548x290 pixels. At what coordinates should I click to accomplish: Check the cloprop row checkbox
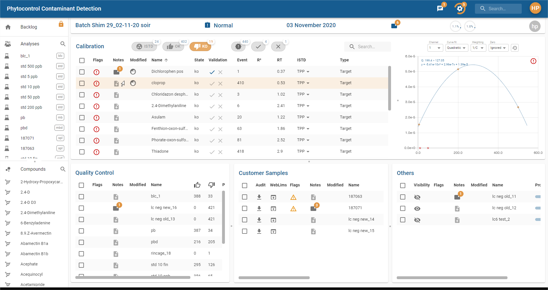[x=82, y=83]
